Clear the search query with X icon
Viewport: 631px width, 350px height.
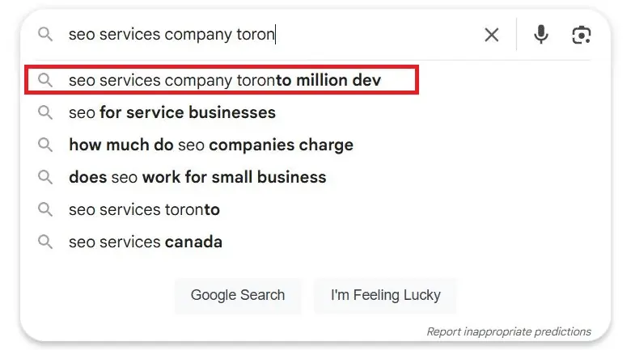coord(491,35)
